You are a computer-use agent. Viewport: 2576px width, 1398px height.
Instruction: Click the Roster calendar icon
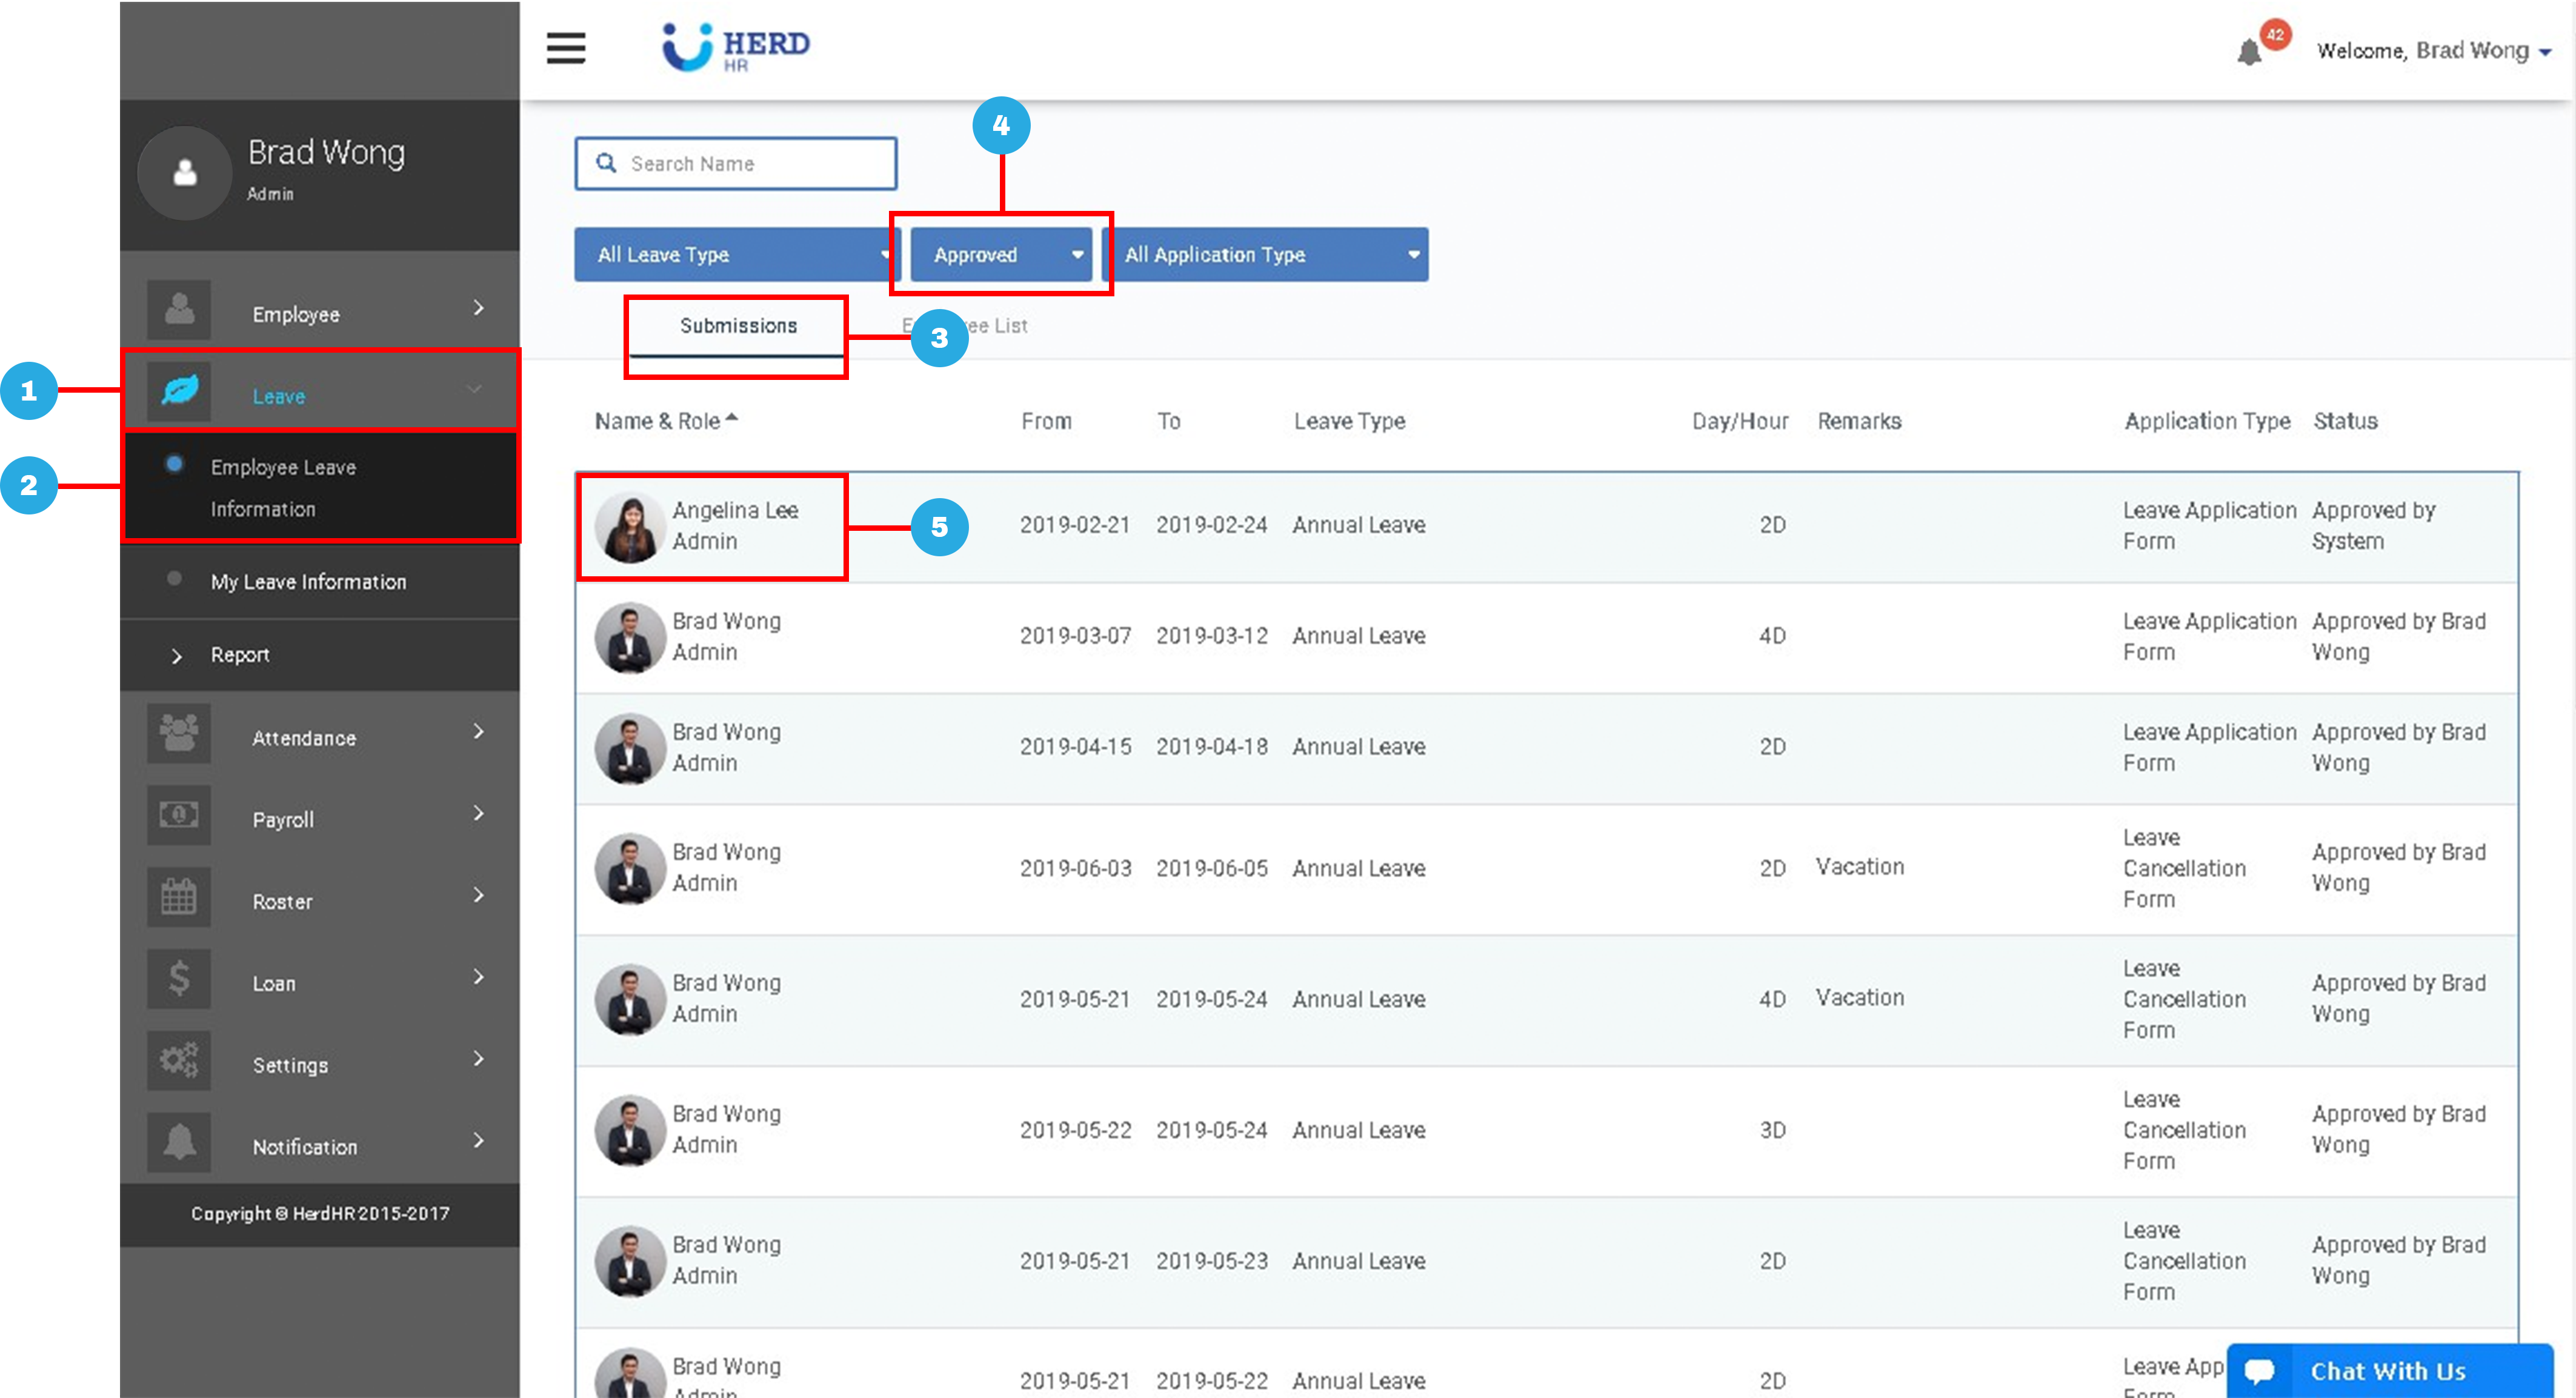(x=179, y=897)
